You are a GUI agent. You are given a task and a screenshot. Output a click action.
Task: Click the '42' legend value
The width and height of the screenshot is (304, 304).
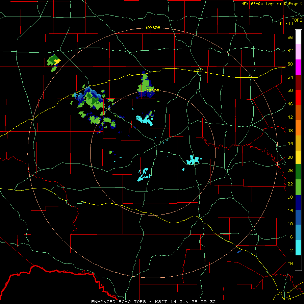pos(290,117)
